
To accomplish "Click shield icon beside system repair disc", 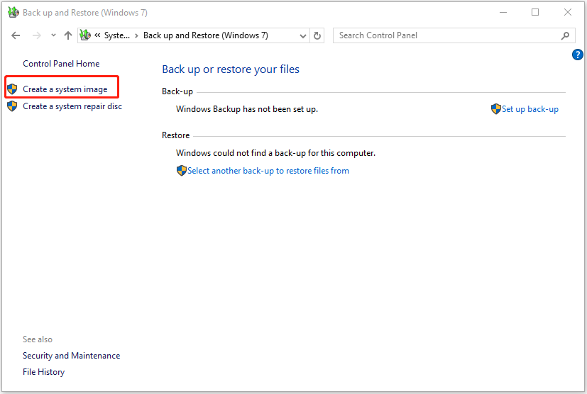I will pyautogui.click(x=12, y=106).
